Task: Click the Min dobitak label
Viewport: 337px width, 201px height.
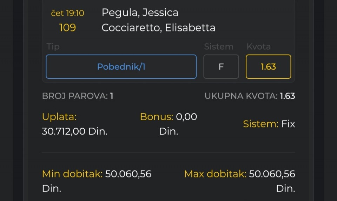Action: tap(72, 174)
